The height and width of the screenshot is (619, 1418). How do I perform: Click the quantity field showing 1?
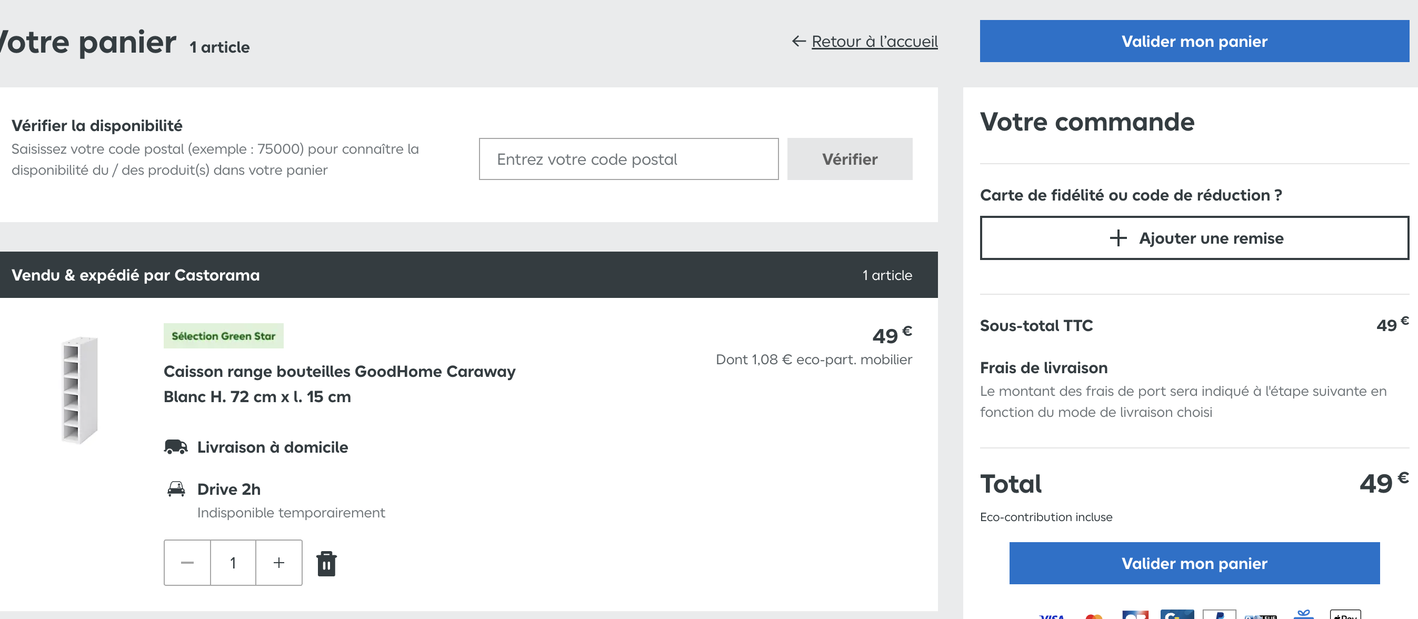(x=233, y=562)
